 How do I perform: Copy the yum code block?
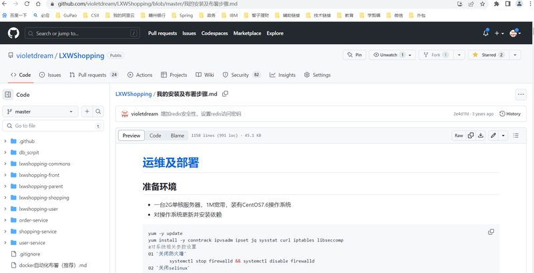coord(491,232)
